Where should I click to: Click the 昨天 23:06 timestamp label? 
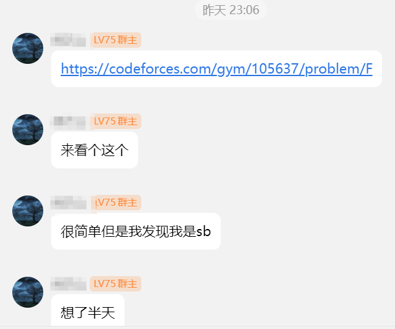[x=231, y=10]
